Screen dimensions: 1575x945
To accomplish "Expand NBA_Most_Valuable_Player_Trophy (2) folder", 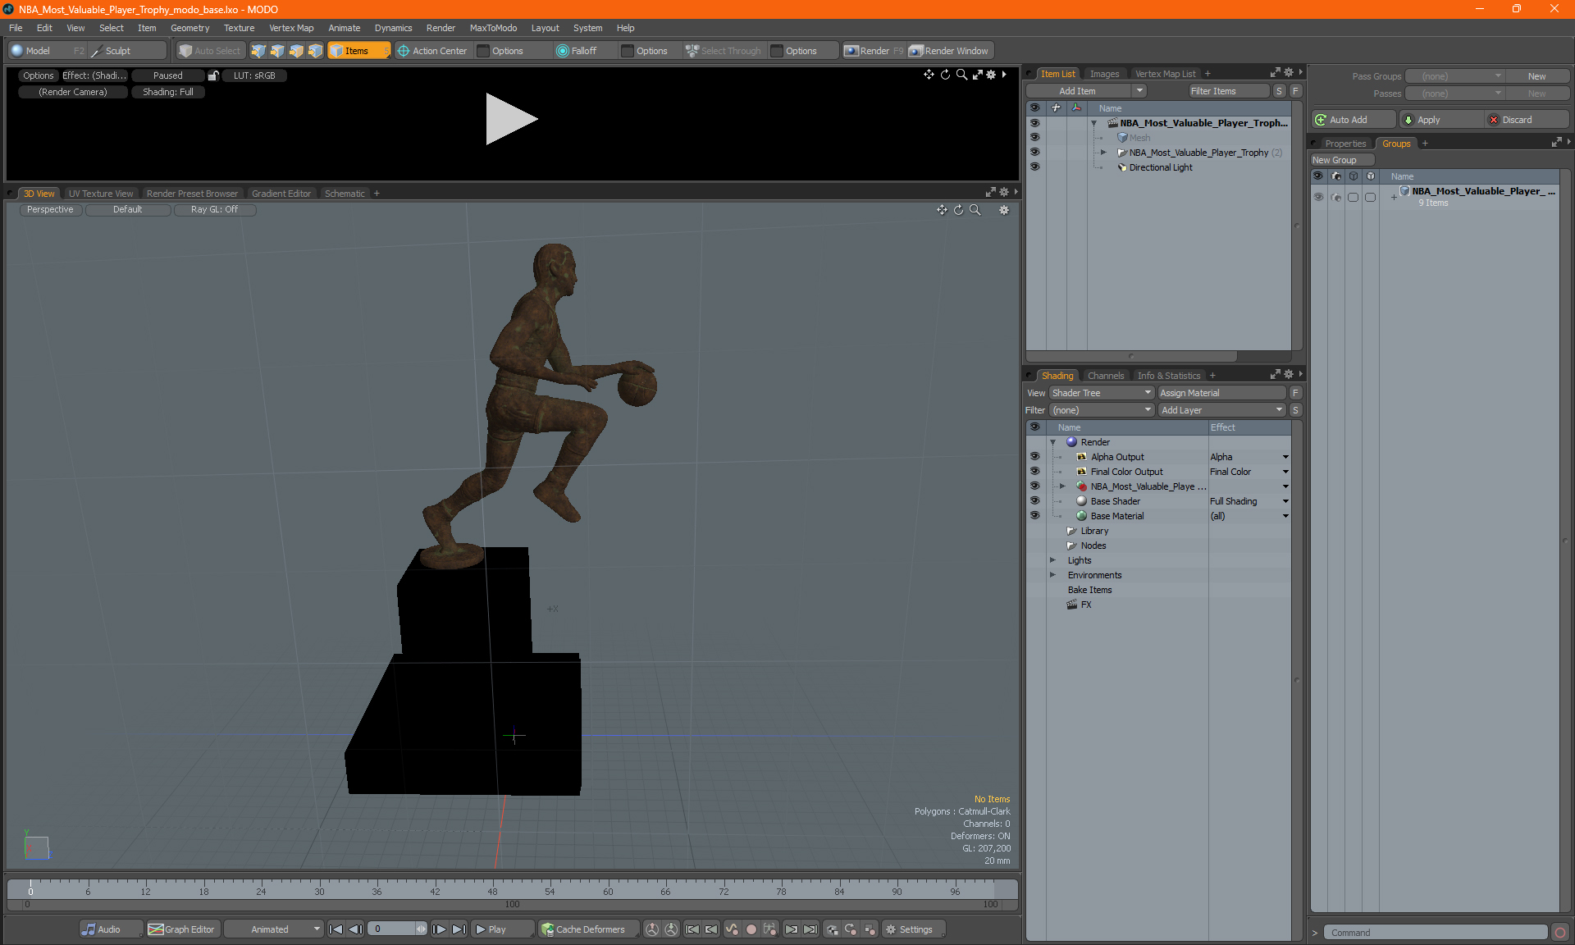I will click(1103, 152).
